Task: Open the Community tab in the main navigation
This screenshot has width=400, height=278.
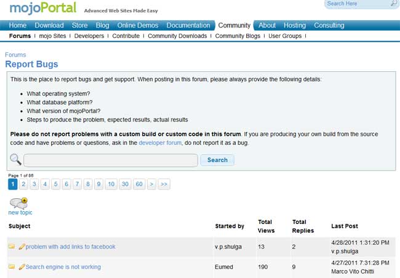Action: pyautogui.click(x=234, y=26)
